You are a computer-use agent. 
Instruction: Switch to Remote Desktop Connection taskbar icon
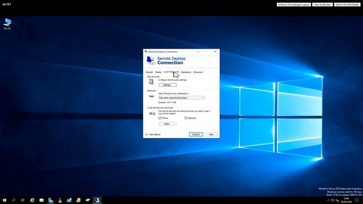[x=97, y=200]
